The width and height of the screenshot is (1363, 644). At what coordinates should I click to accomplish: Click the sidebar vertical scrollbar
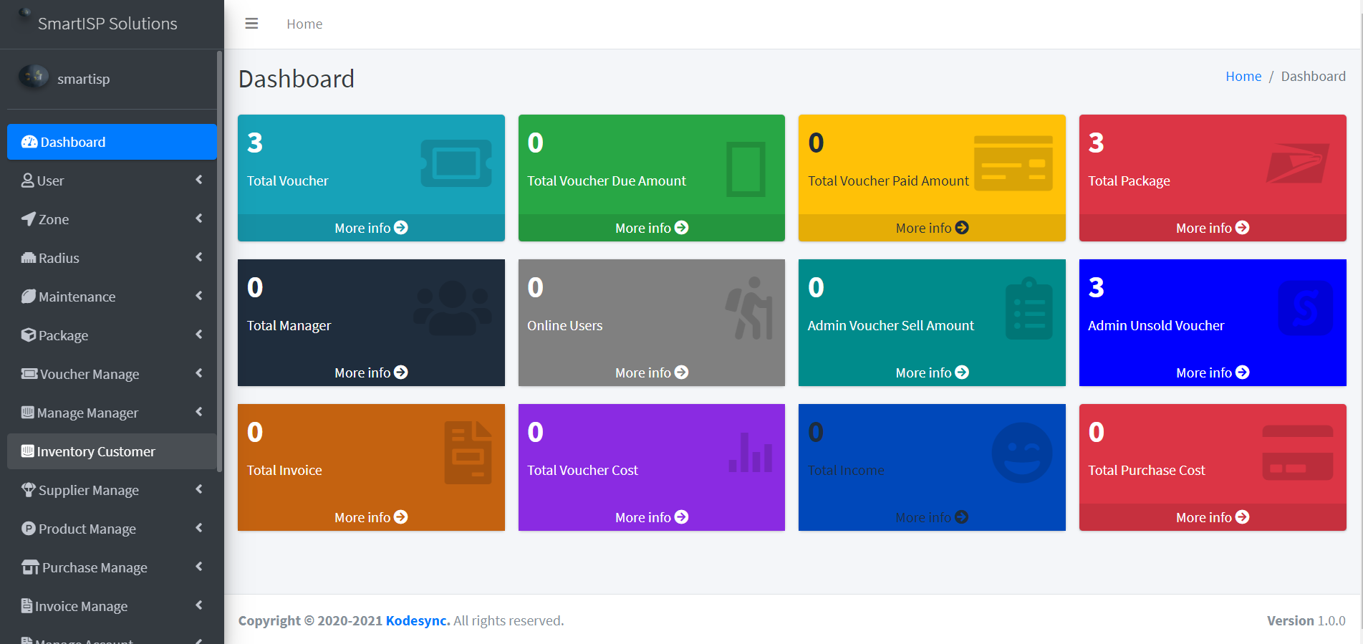pyautogui.click(x=219, y=261)
